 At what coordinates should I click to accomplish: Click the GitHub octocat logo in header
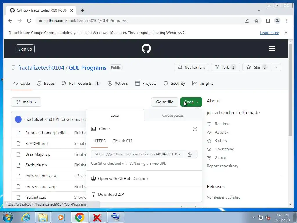(x=146, y=48)
